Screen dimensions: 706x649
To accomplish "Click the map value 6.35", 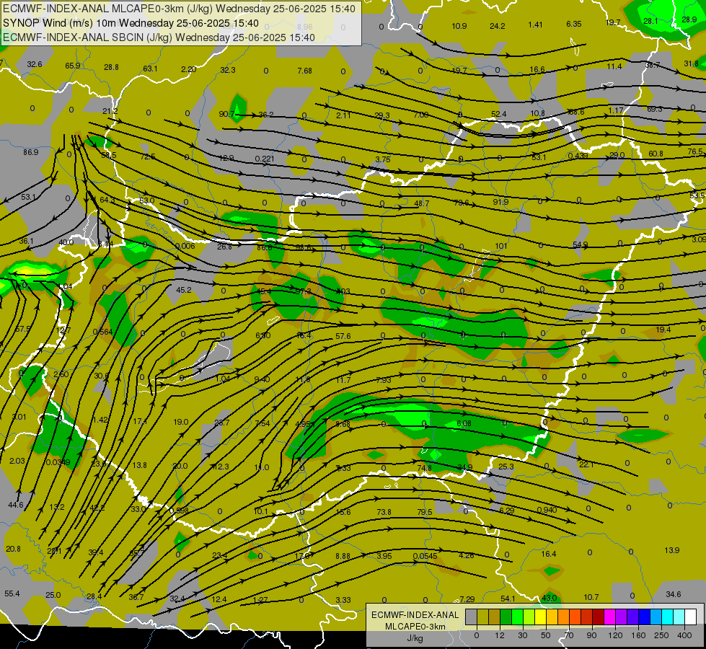I will tap(574, 24).
